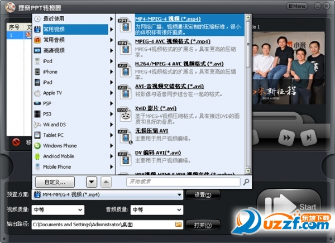Click the XVID film reel icon
335x243 pixels.
point(125,115)
